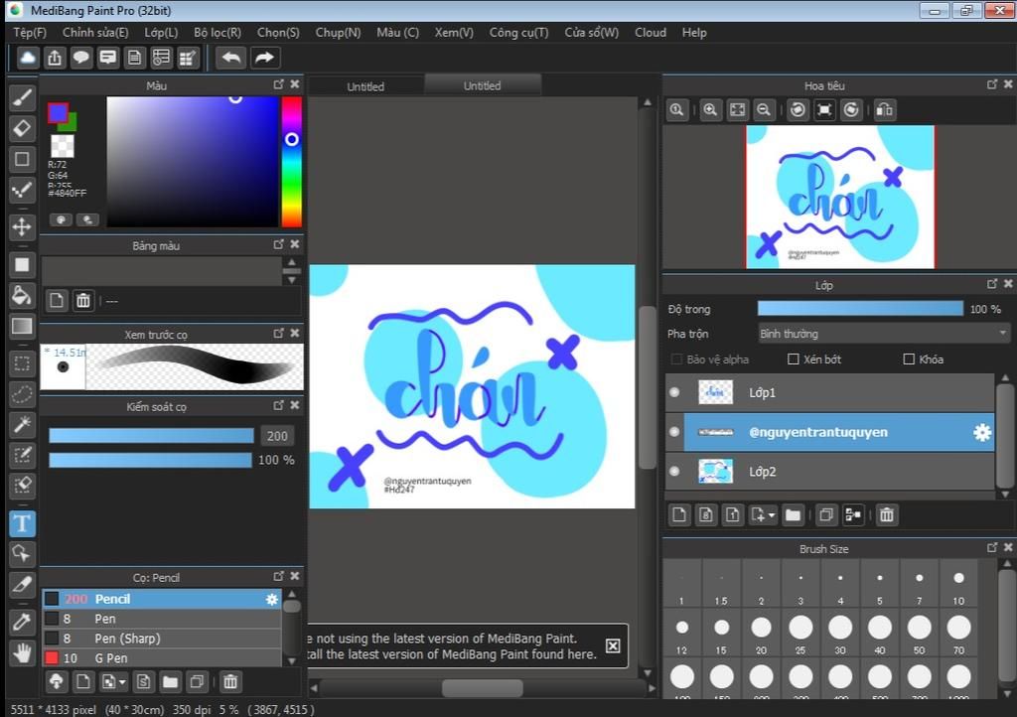Click the cloud icon in toolbar
Image resolution: width=1017 pixels, height=717 pixels.
coord(27,58)
